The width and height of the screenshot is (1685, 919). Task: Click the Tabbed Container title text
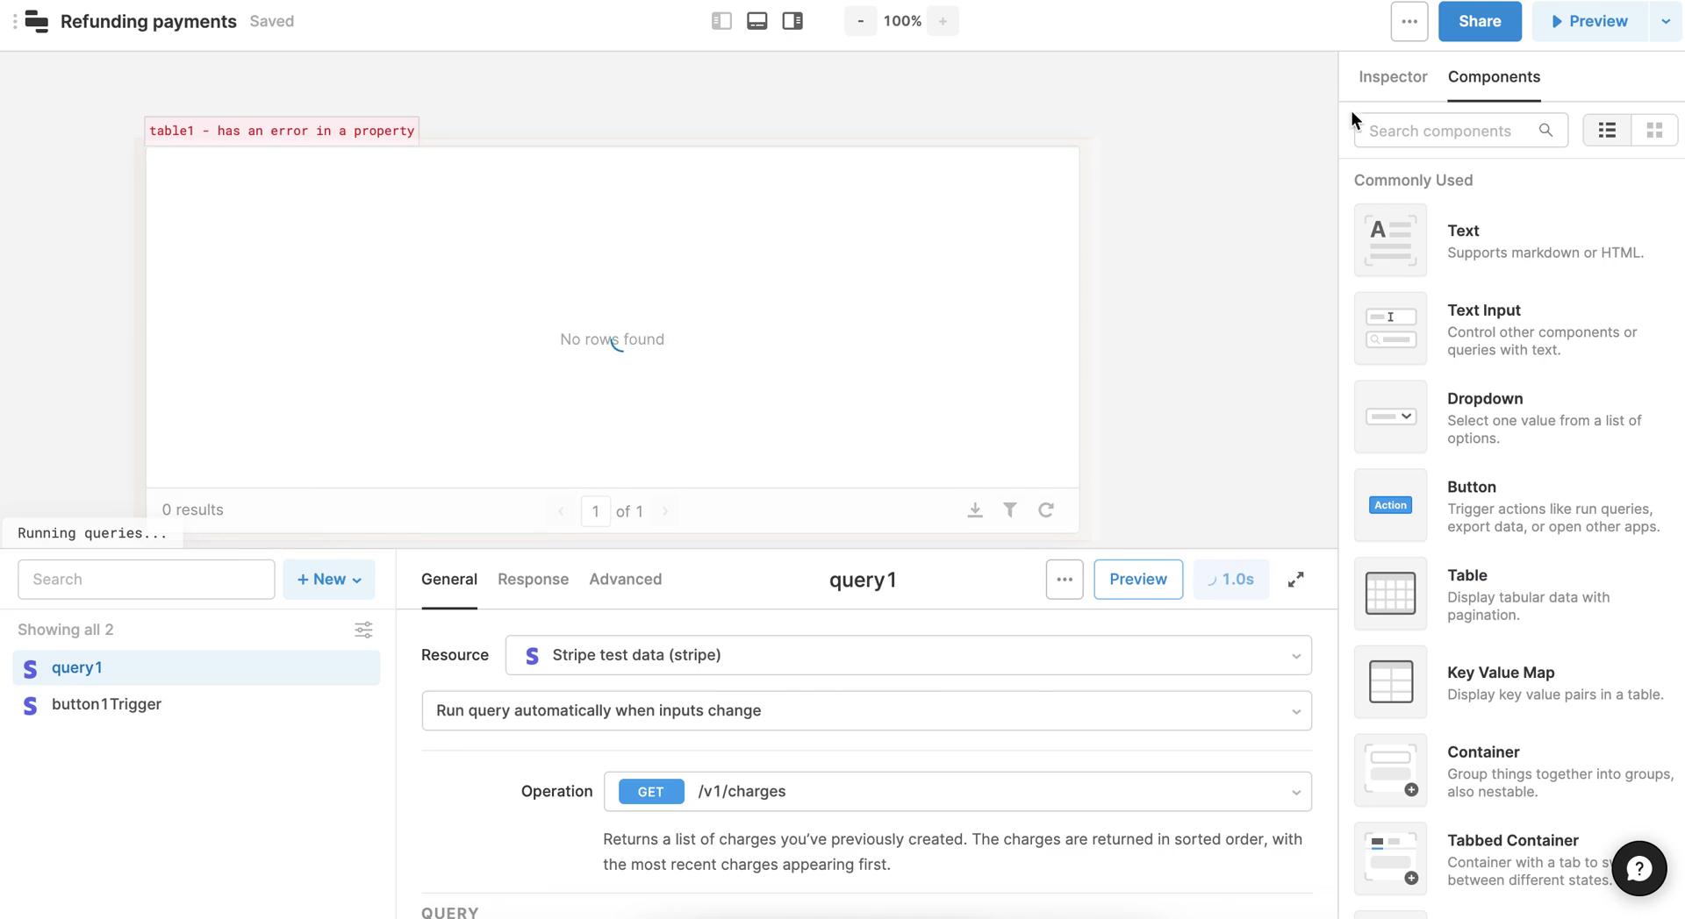1513,841
